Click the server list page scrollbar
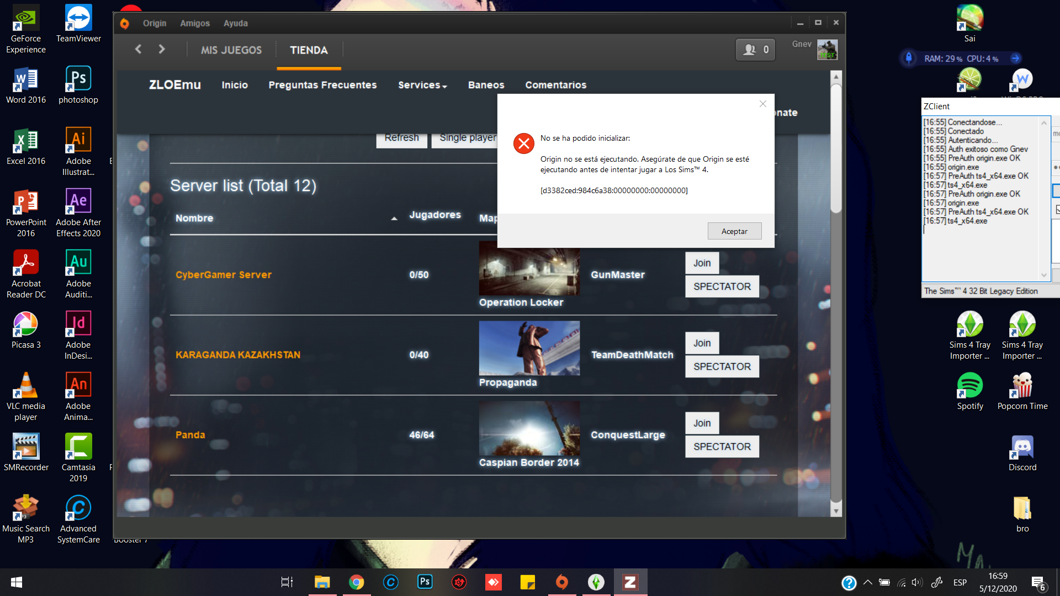The width and height of the screenshot is (1060, 596). click(x=836, y=149)
